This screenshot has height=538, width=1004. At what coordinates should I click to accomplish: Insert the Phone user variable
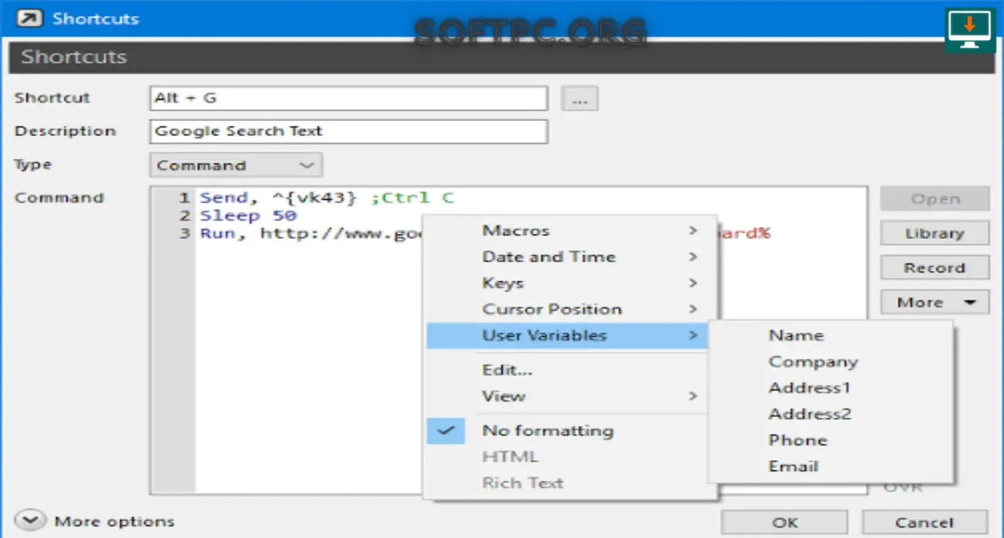[831, 441]
